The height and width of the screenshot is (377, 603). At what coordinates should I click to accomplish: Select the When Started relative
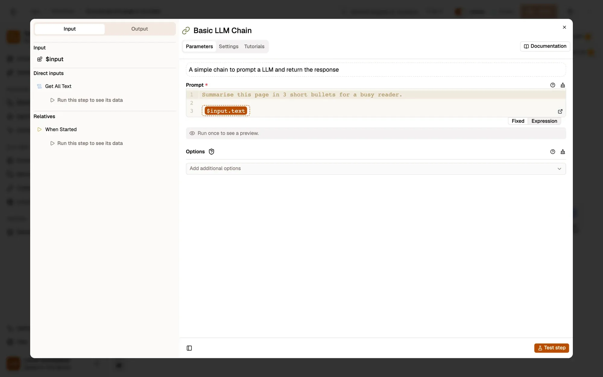click(61, 129)
